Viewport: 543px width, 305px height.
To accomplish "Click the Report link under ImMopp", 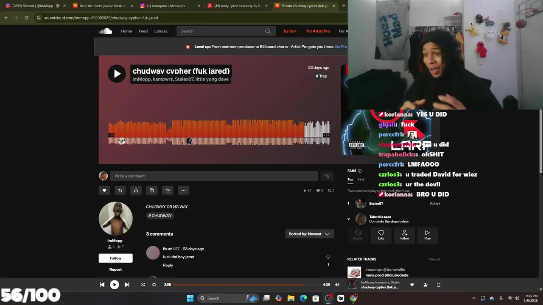I will (x=115, y=269).
